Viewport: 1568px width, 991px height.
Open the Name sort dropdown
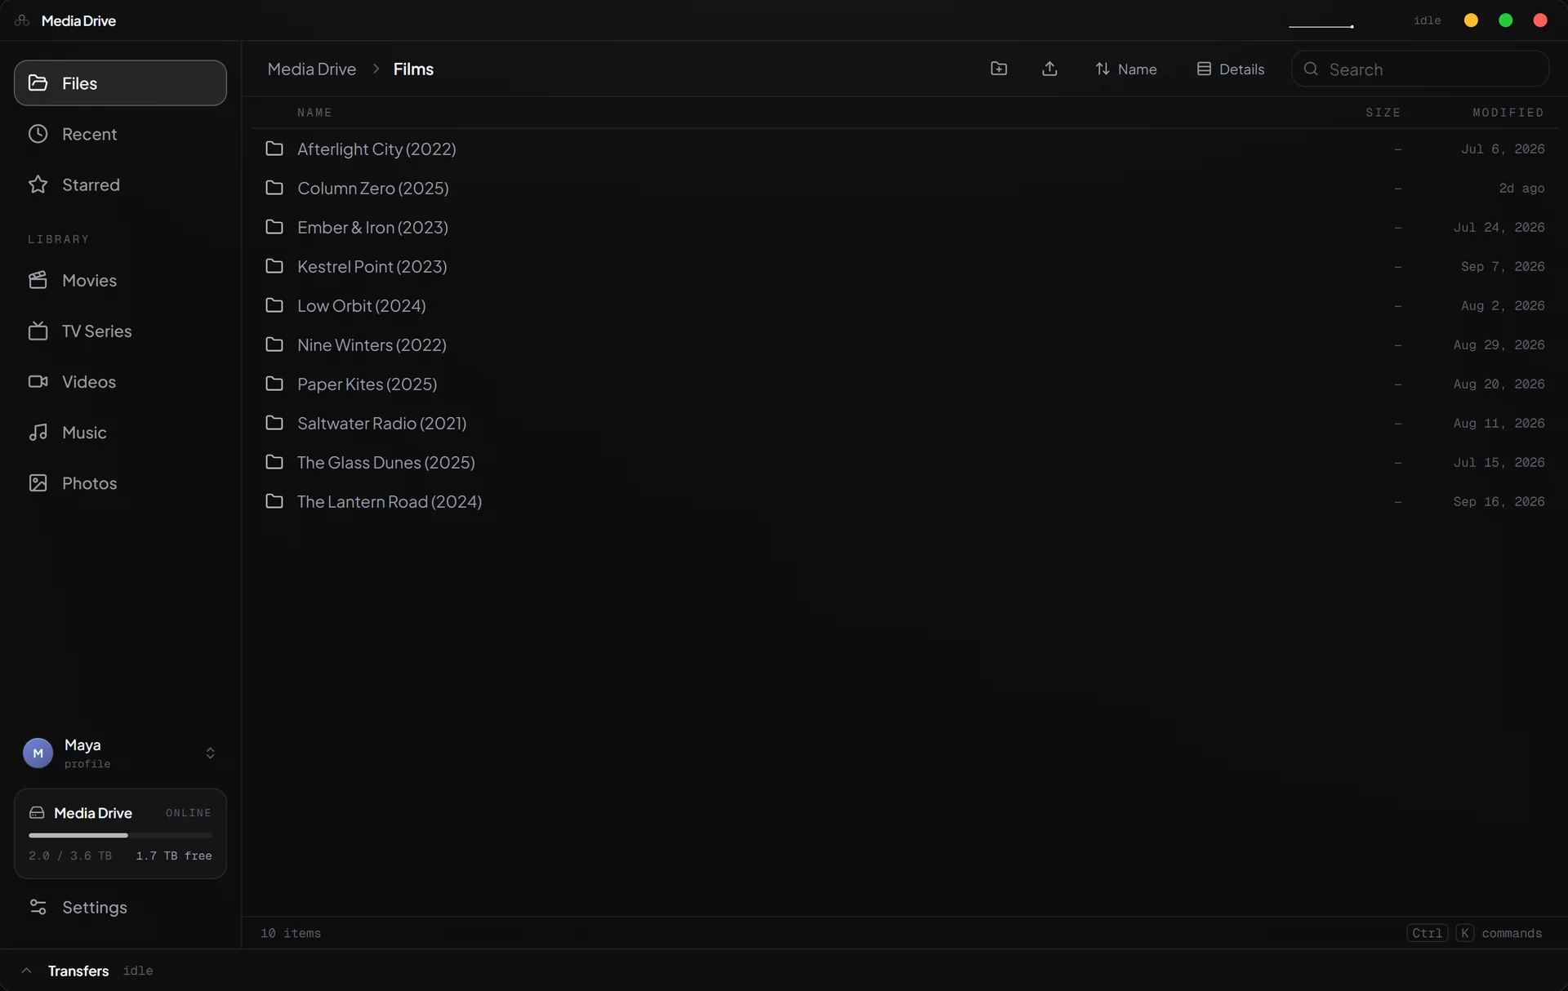1125,69
